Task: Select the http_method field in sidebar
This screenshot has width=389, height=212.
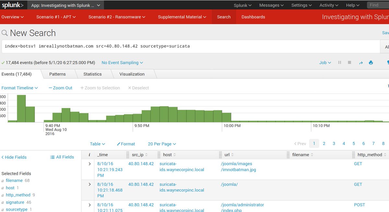Action: tap(18, 195)
